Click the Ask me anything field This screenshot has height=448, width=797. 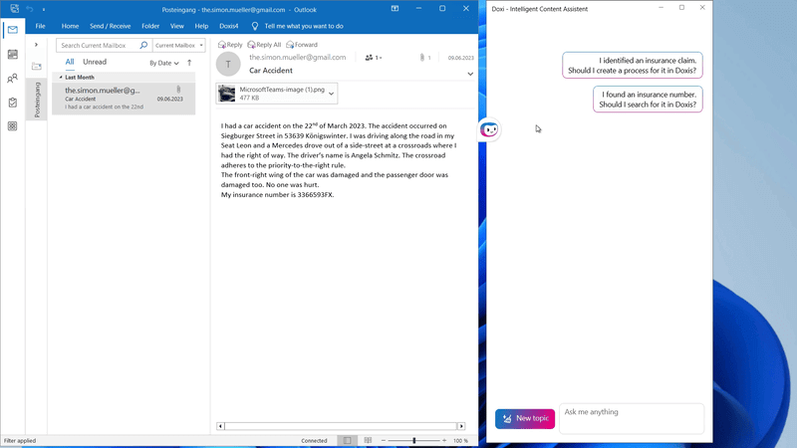[631, 418]
